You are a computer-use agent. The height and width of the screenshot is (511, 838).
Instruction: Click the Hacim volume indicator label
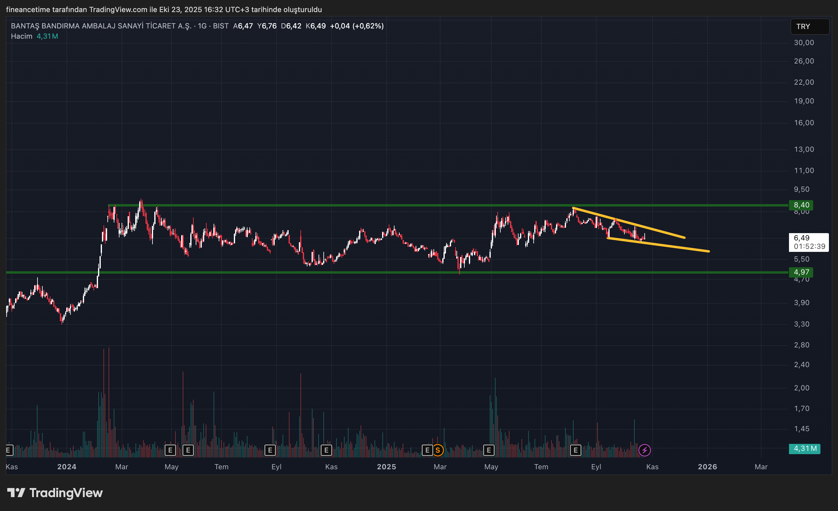tap(21, 36)
